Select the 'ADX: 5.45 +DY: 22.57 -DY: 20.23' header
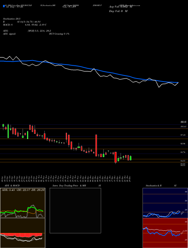 click(x=23, y=190)
